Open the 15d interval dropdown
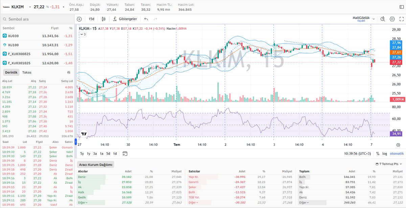The height and width of the screenshot is (208, 406). (91, 19)
